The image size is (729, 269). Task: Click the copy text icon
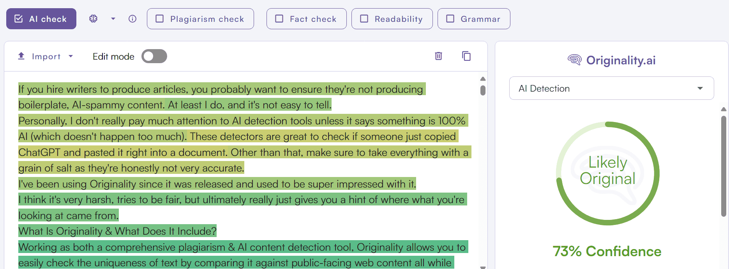pyautogui.click(x=466, y=56)
